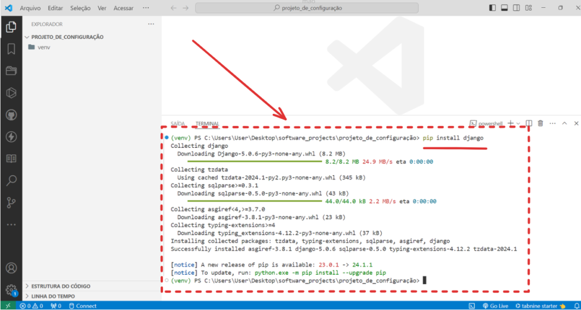Go forward with the right arrow
Screen dimensions: 581x310
coord(186,8)
